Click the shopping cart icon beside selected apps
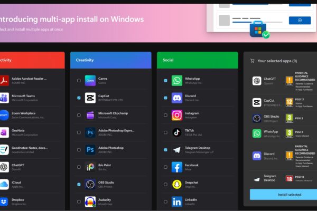 point(253,61)
